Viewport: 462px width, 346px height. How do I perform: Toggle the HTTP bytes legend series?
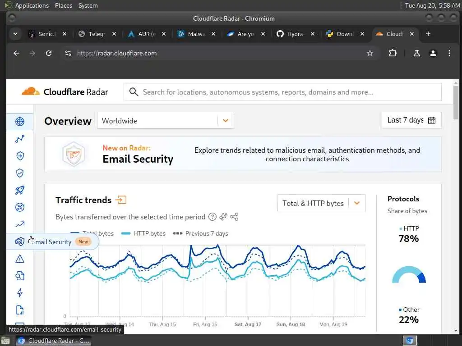tap(143, 233)
